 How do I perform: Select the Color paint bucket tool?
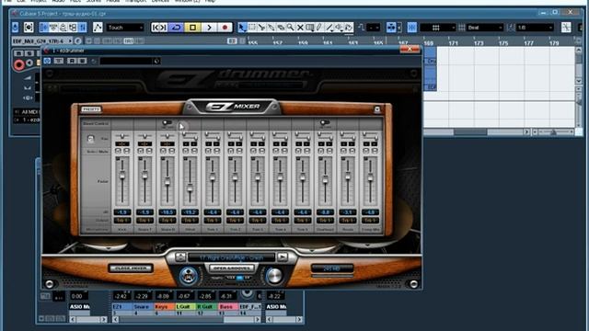[x=349, y=28]
